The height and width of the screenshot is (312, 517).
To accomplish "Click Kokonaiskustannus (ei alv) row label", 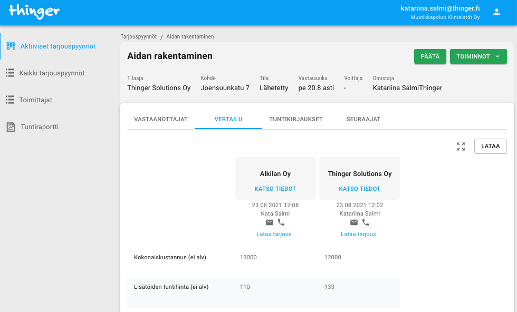I will (170, 257).
